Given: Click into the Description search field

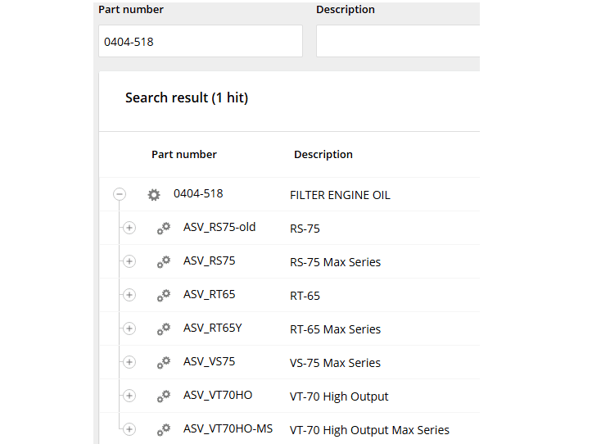Looking at the screenshot, I should (397, 41).
